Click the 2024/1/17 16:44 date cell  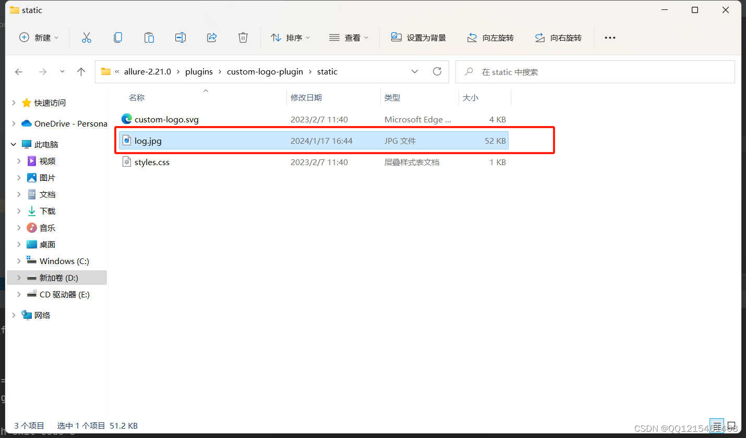[x=321, y=141]
